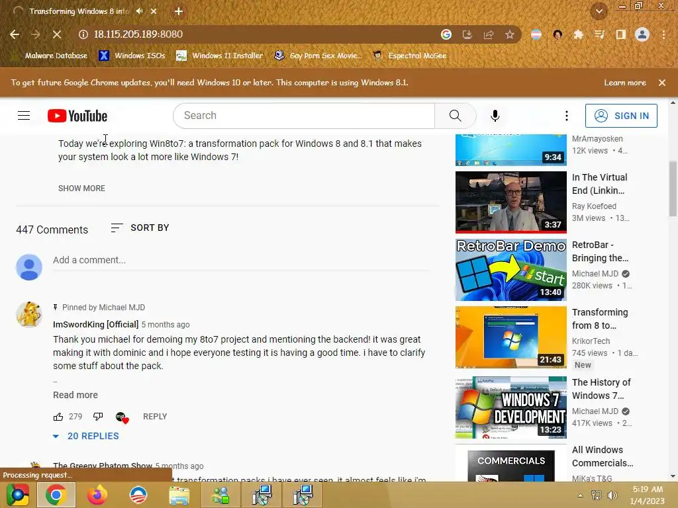Viewport: 678px width, 508px height.
Task: Open the Chrome three-dot menu
Action: pyautogui.click(x=663, y=34)
